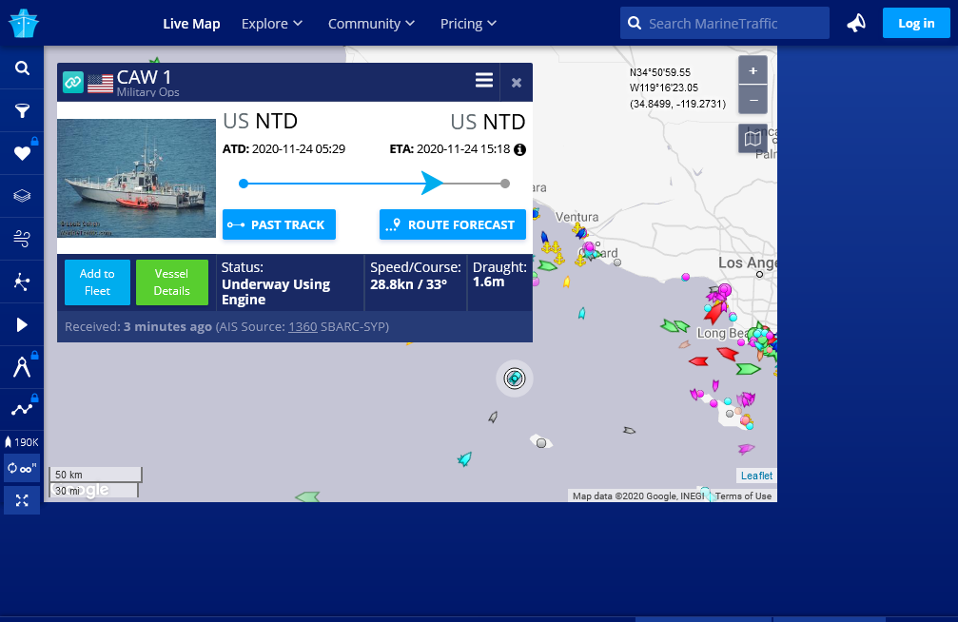Click the 190K vessel counter

[22, 441]
